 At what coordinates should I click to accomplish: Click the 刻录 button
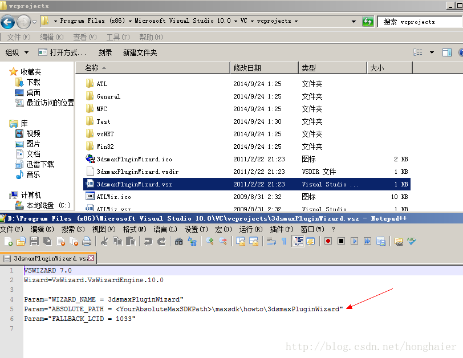[x=105, y=52]
